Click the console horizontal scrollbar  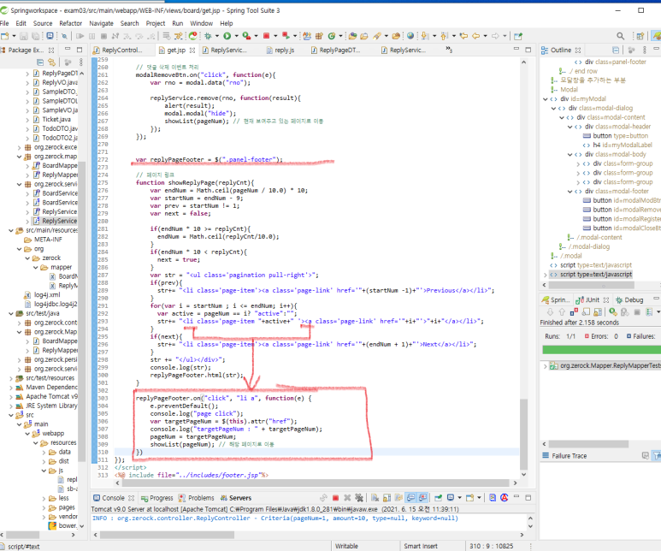[167, 535]
